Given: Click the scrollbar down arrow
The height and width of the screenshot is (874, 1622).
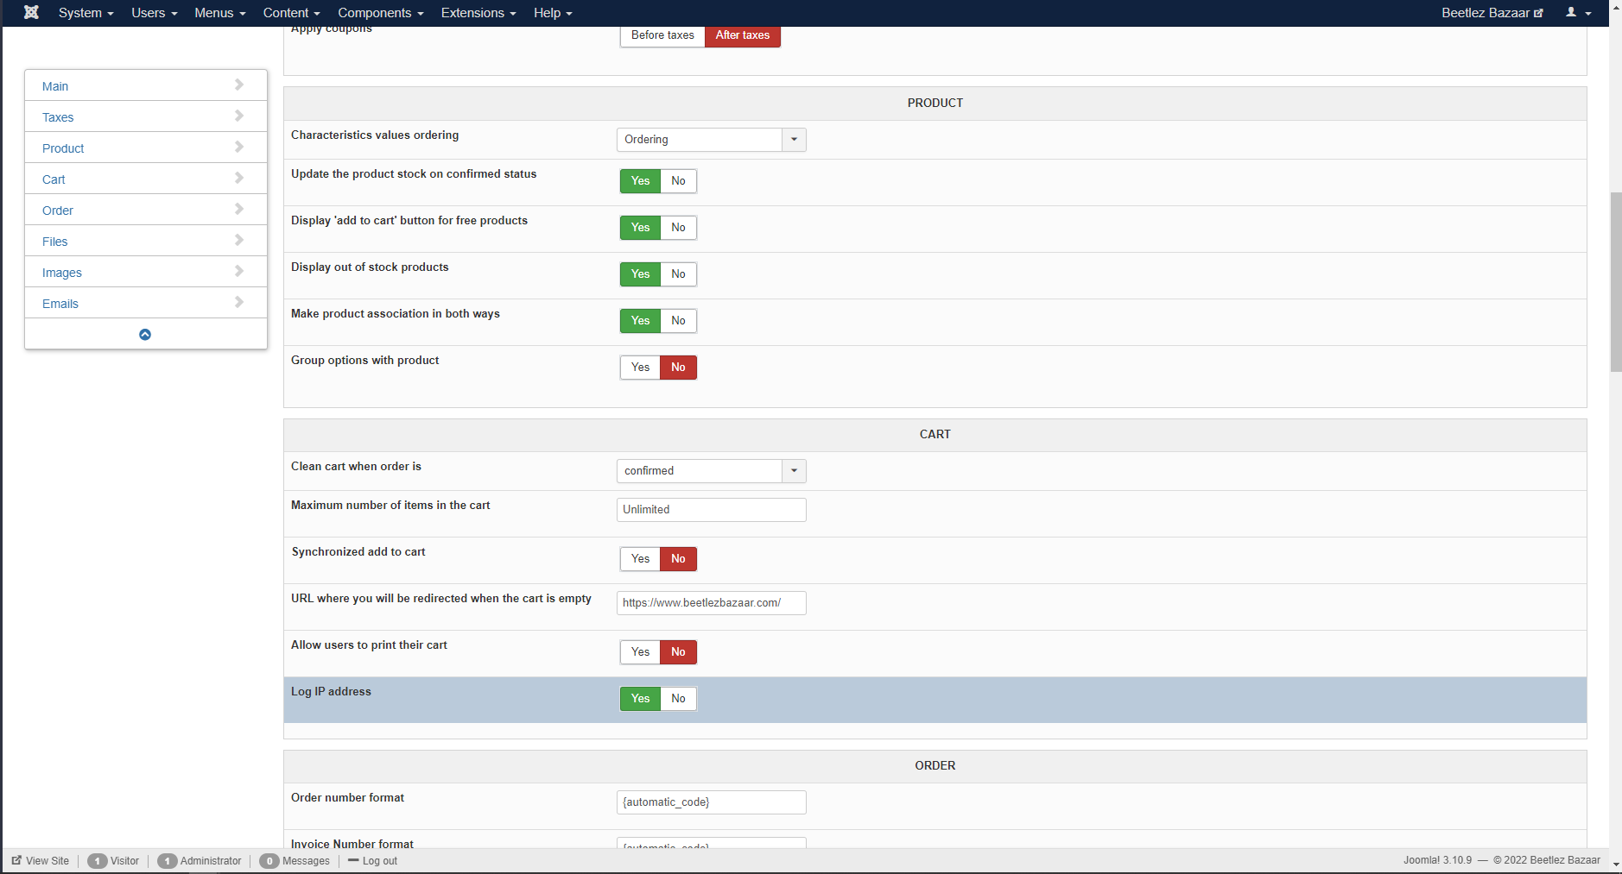Looking at the screenshot, I should click(1615, 864).
